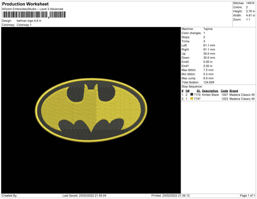257x199 pixels.
Task: Click 'Last Saved: 23/02/2022 21.59.04' footer text
Action: 84,196
